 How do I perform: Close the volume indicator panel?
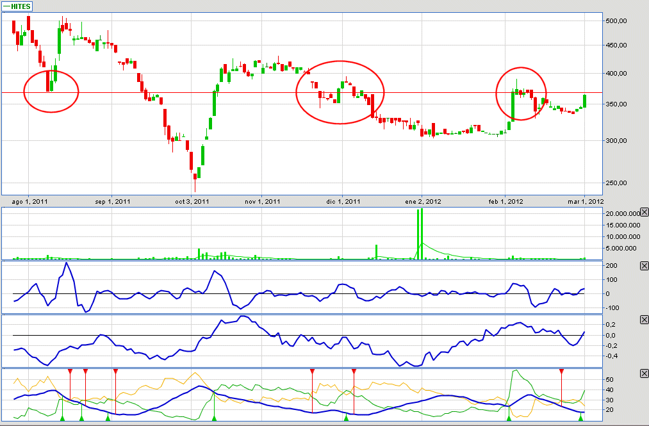(x=644, y=213)
